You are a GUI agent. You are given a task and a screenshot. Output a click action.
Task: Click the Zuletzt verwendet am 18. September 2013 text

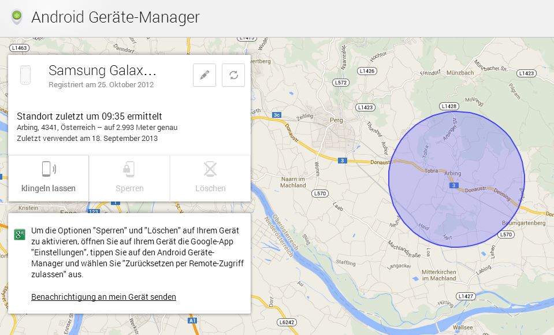pos(87,139)
